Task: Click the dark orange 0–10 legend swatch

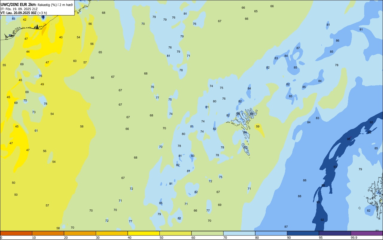Action: pyautogui.click(x=16, y=233)
